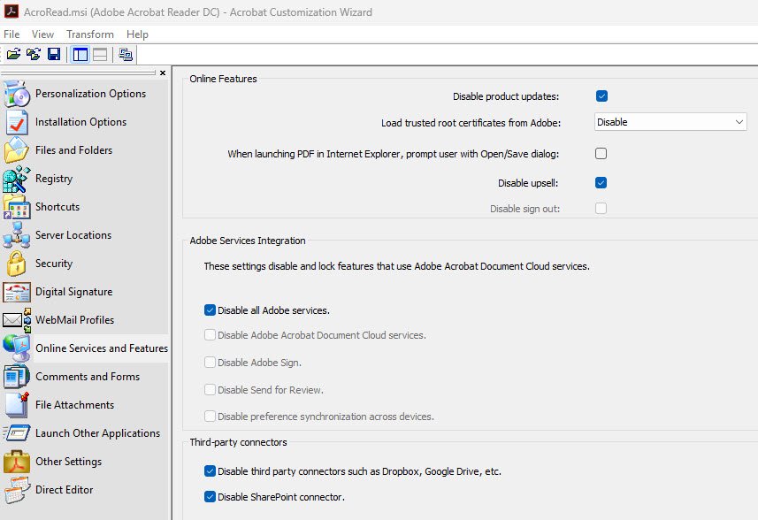Click the first open folder toolbar icon

coord(14,55)
